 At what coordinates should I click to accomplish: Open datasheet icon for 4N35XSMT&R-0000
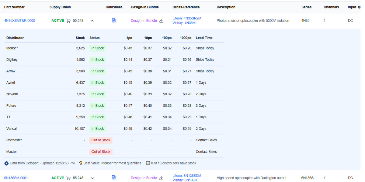click(114, 20)
